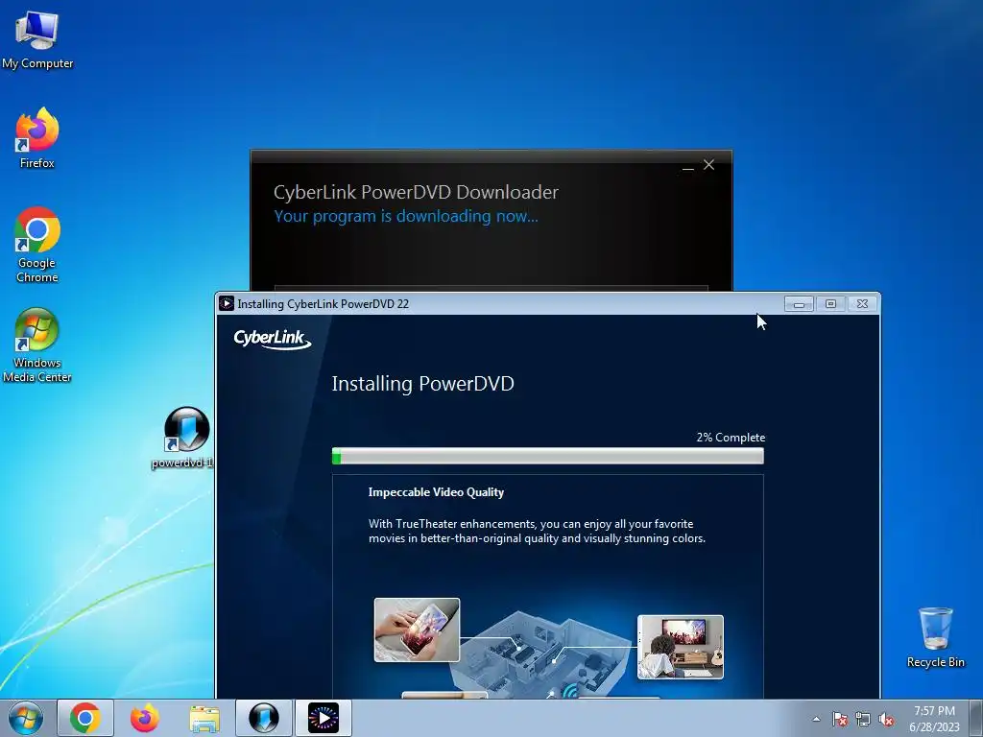Show hidden system tray icons arrow

point(816,719)
